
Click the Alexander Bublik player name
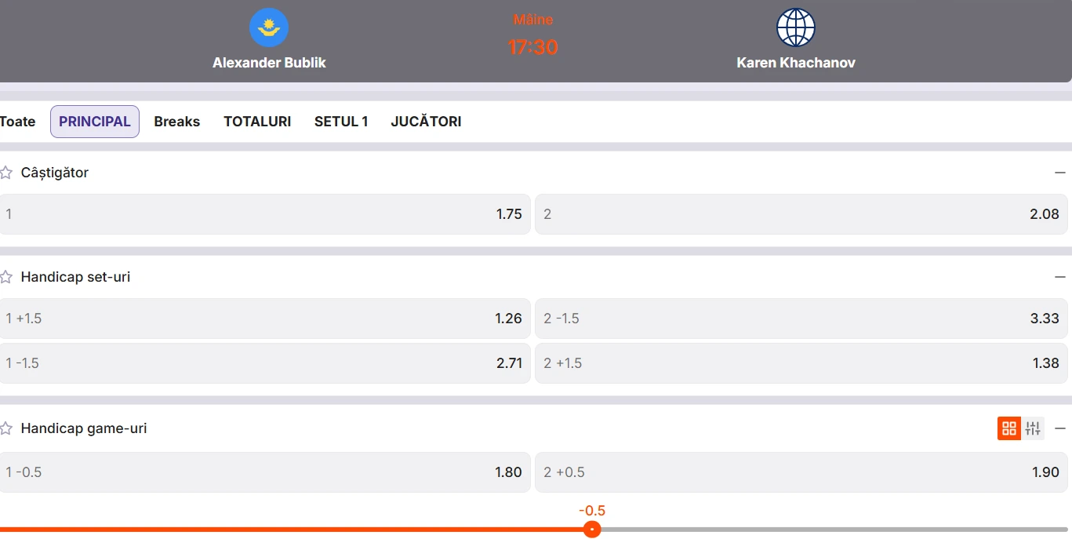269,63
